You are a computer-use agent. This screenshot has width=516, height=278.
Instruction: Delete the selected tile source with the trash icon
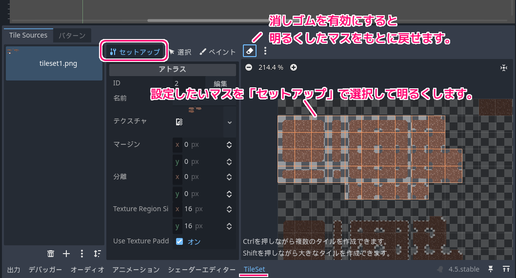coord(51,254)
